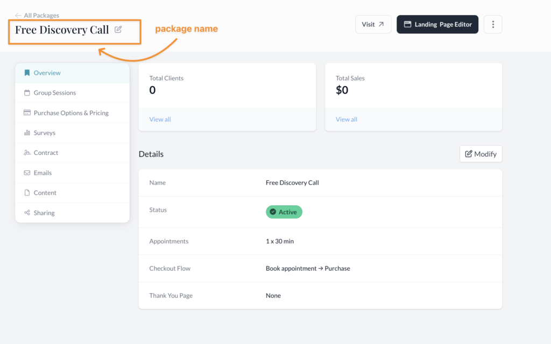The width and height of the screenshot is (551, 344).
Task: Click the pencil edit icon beside package name
Action: (118, 30)
